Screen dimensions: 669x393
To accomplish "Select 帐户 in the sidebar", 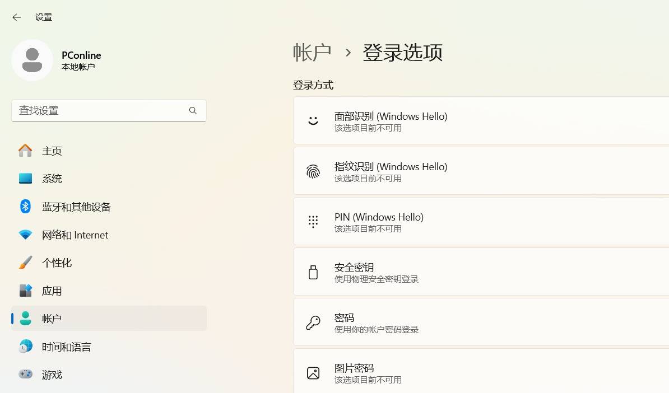I will click(52, 319).
